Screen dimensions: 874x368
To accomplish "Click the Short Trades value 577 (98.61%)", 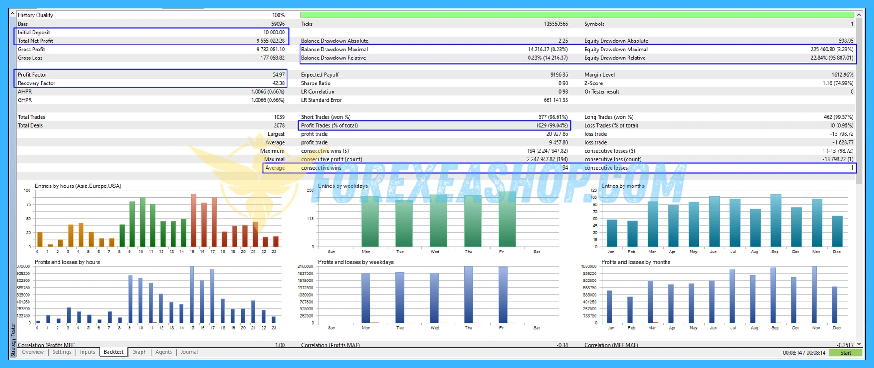I will tap(553, 117).
